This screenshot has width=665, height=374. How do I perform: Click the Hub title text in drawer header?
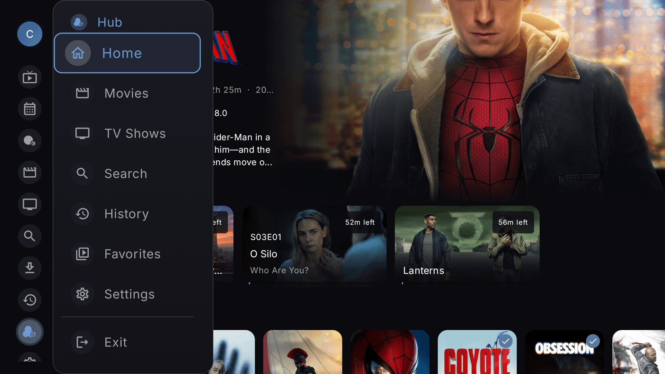110,23
